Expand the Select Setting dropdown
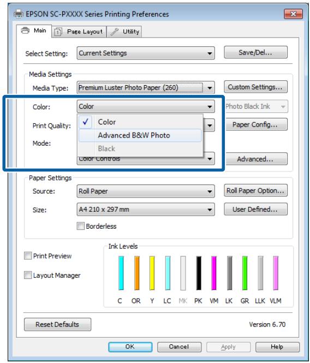310x363 pixels. pyautogui.click(x=146, y=53)
